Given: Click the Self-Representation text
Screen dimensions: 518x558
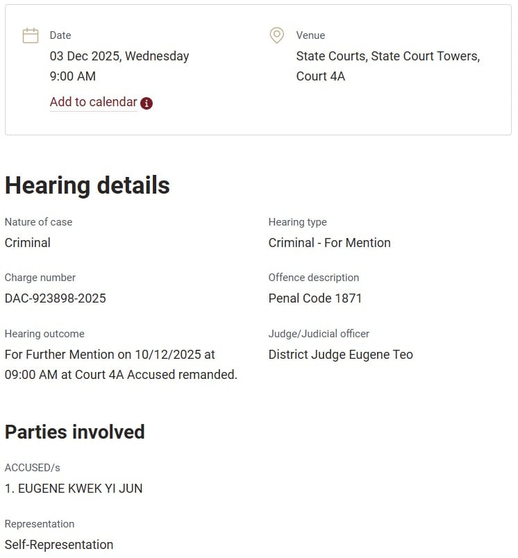Looking at the screenshot, I should pyautogui.click(x=59, y=545).
